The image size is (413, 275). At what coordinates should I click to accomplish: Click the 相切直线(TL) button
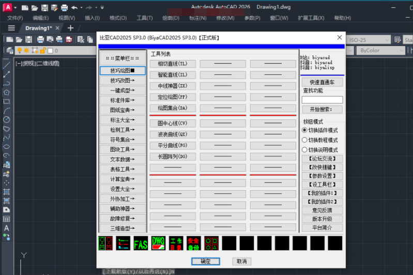(x=173, y=64)
